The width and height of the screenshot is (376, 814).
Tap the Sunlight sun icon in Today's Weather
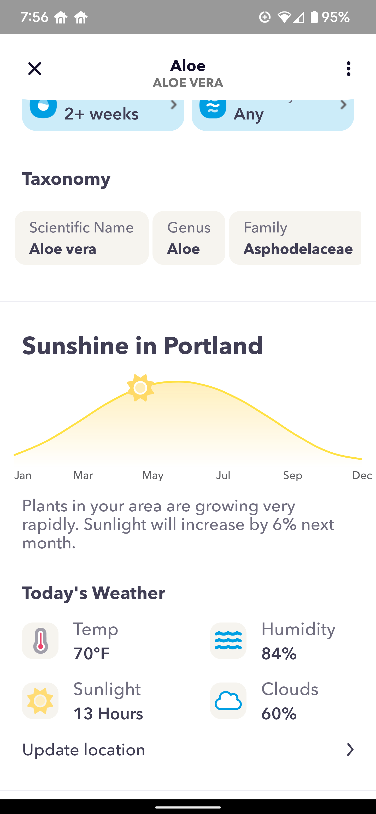pos(40,701)
